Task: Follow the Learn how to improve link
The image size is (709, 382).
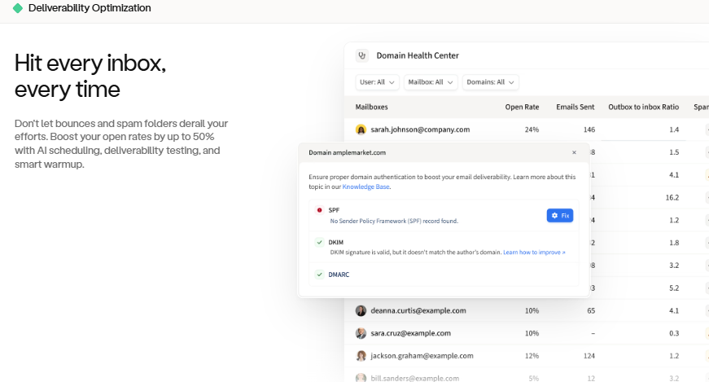Action: pos(534,252)
